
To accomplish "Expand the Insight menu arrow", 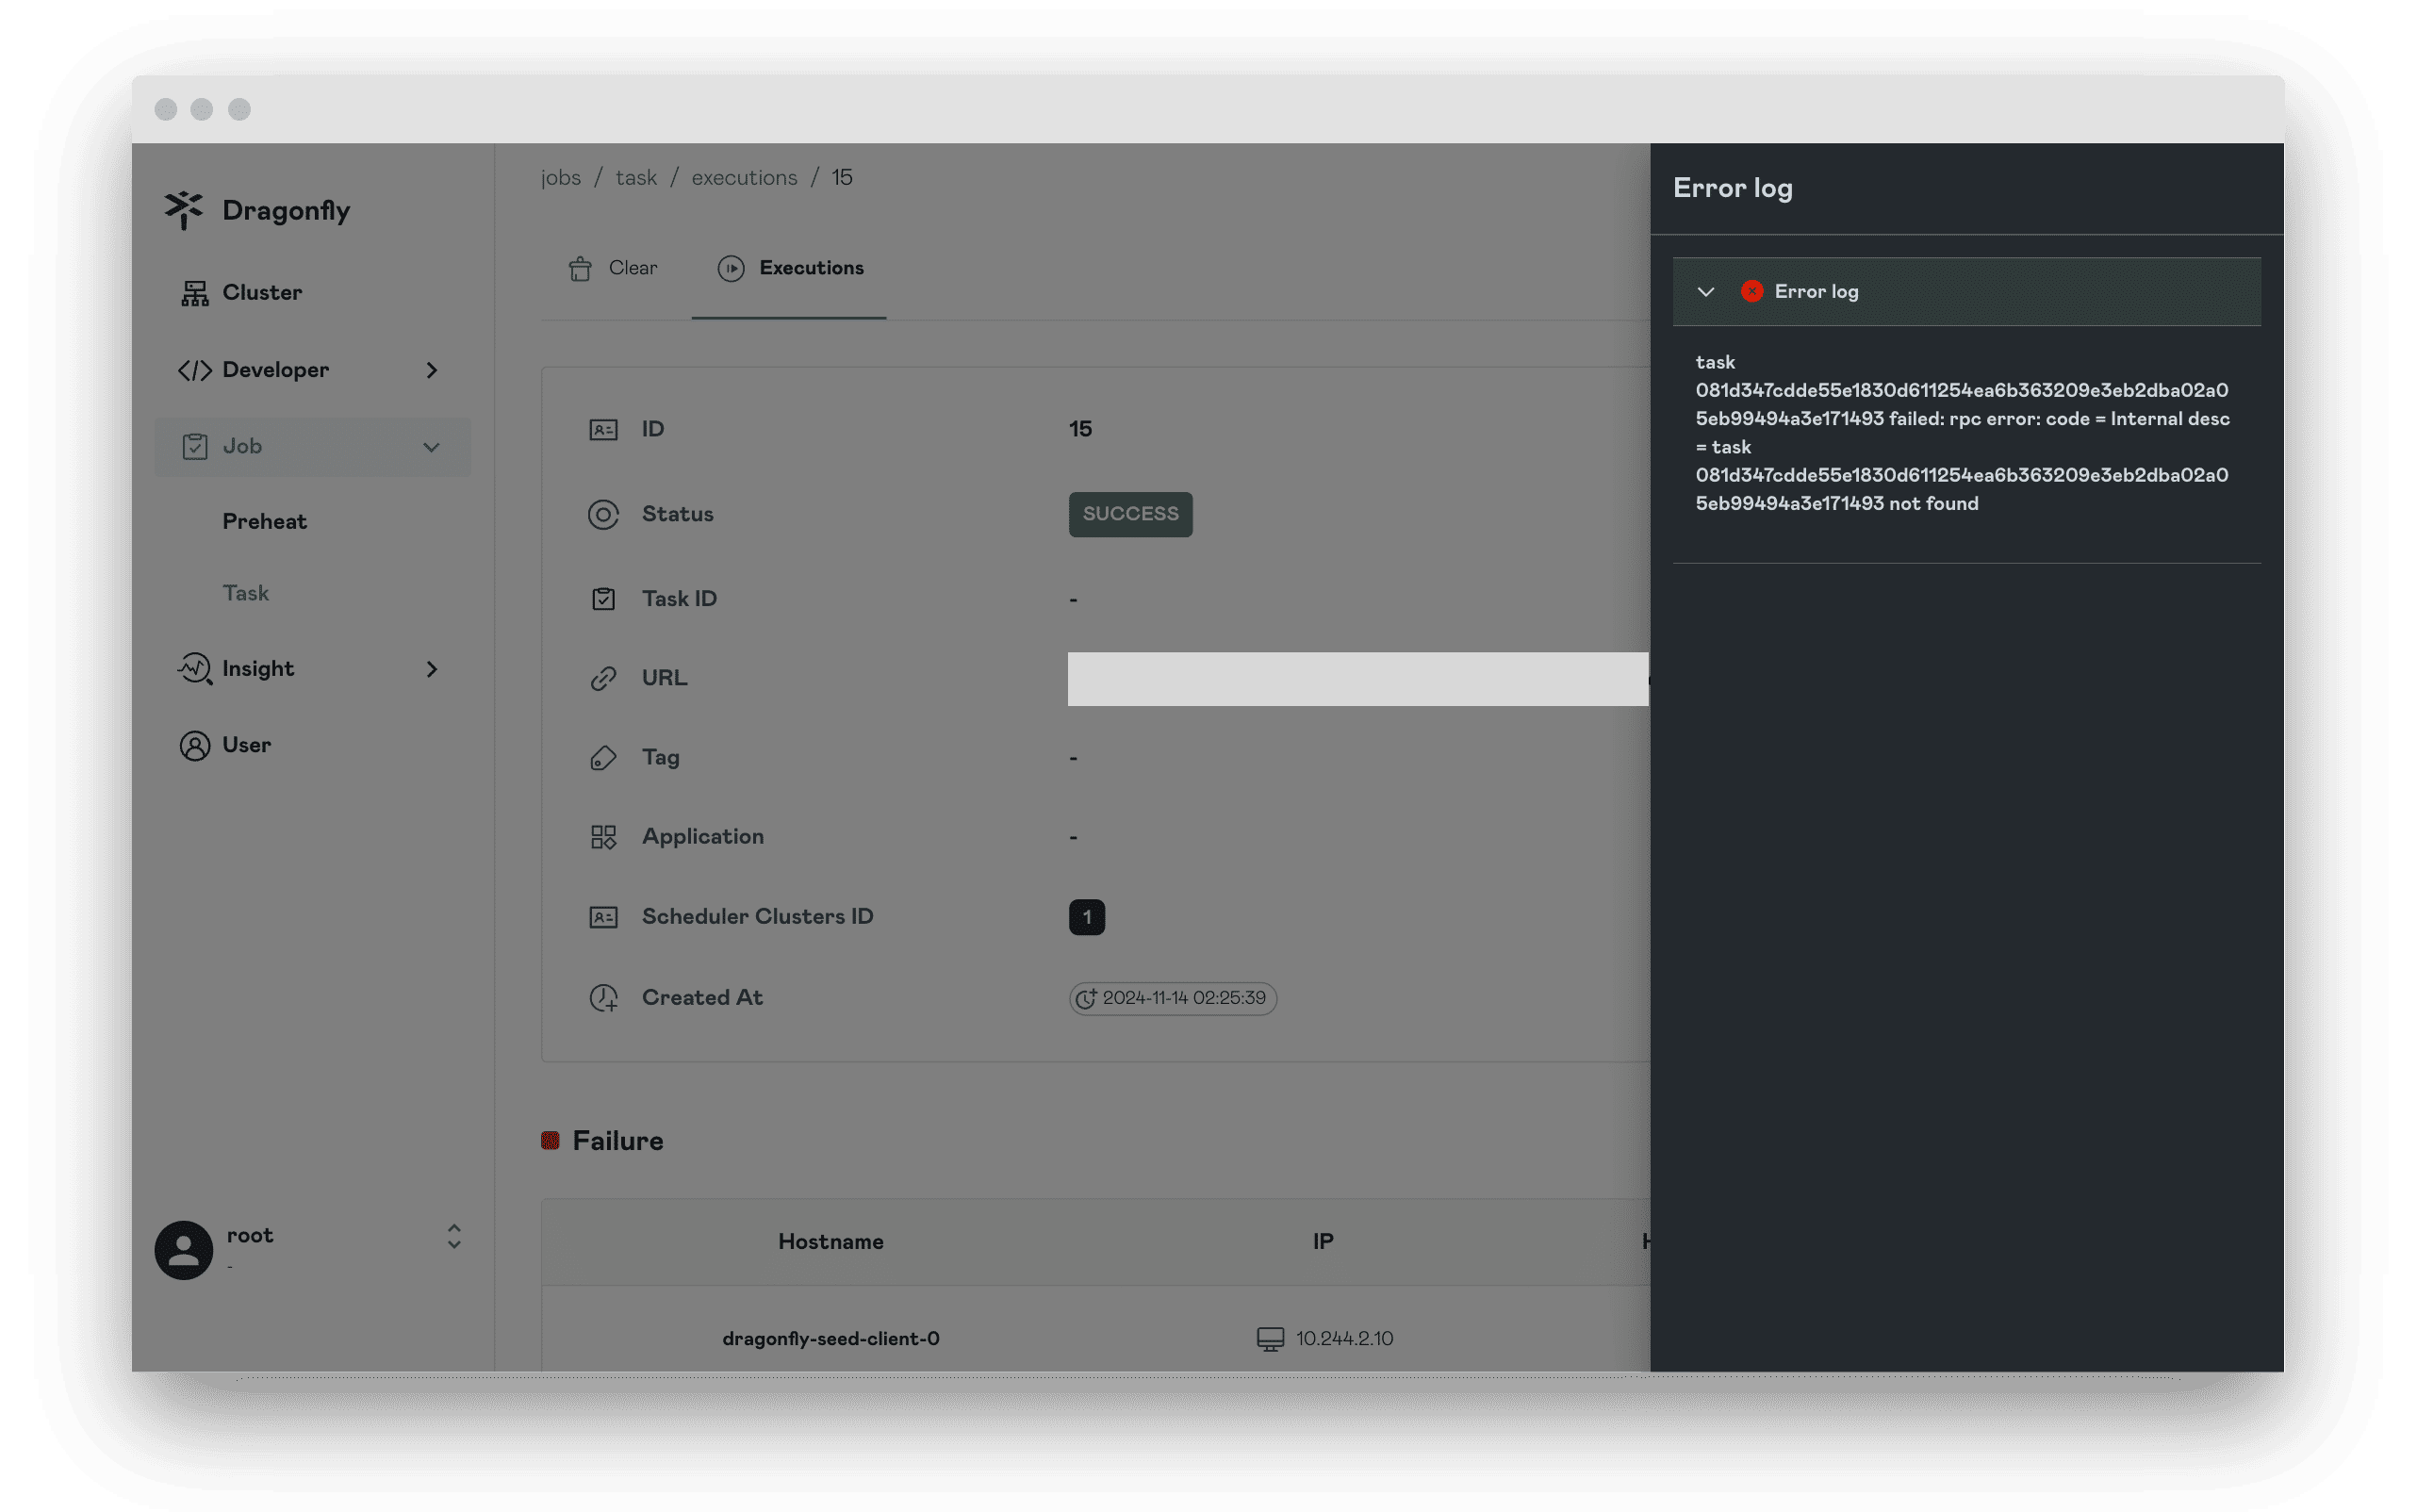I will [432, 669].
